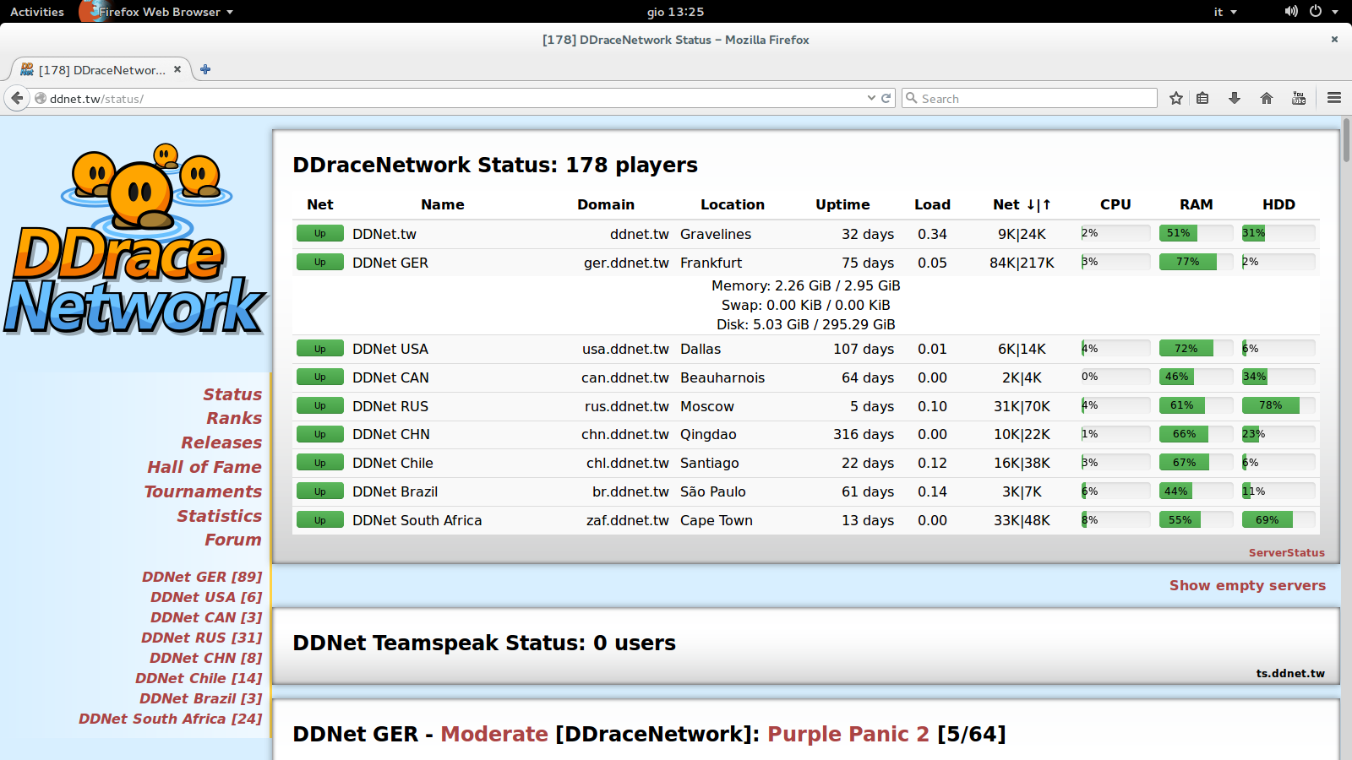
Task: Click the DDNet South Africa HDD usage bar
Action: (x=1278, y=520)
